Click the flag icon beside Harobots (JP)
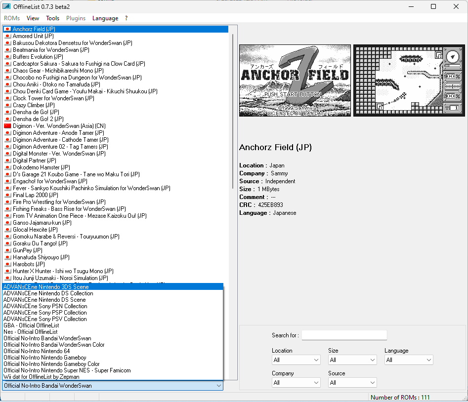This screenshot has height=402, width=468. pyautogui.click(x=8, y=264)
